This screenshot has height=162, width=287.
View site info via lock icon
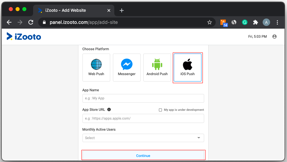coord(44,22)
